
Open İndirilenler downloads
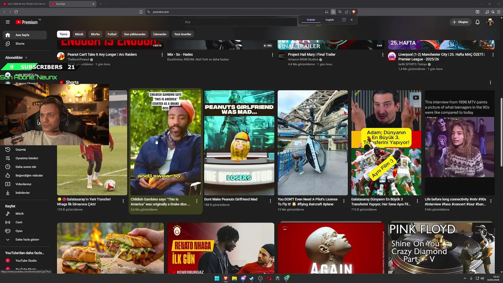click(24, 193)
